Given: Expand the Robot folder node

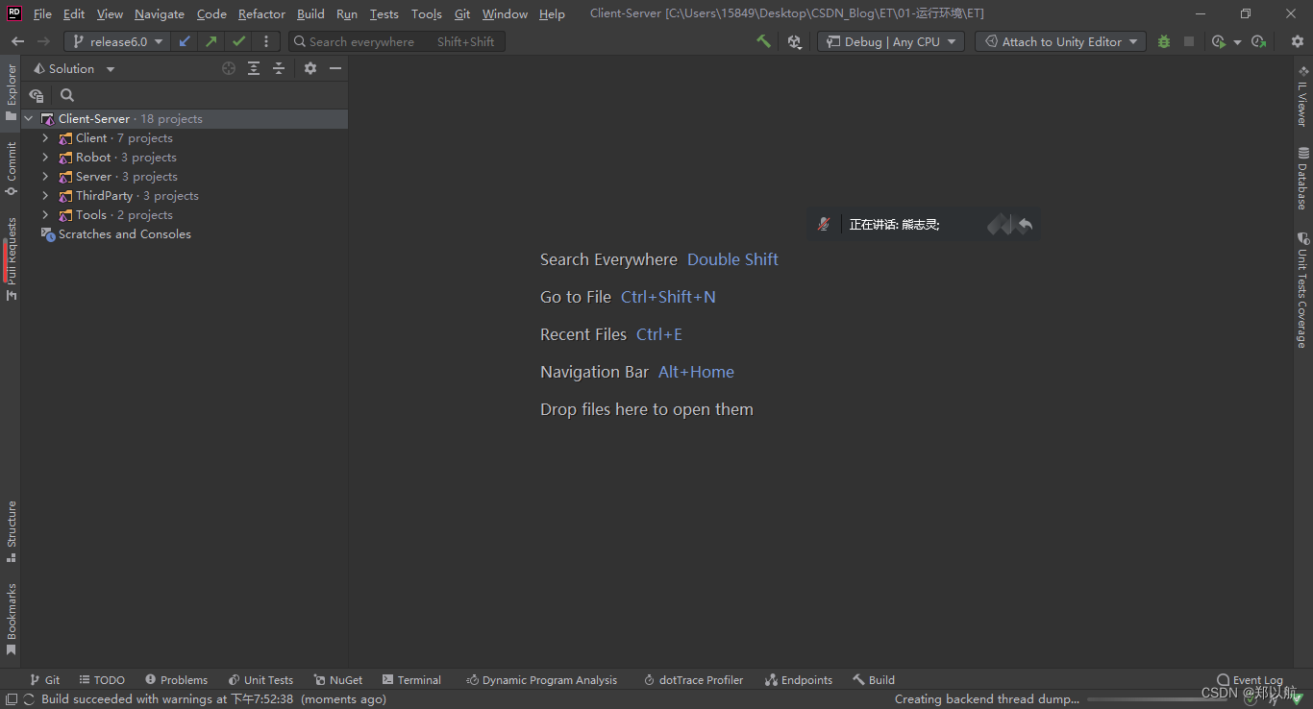Looking at the screenshot, I should (x=45, y=158).
